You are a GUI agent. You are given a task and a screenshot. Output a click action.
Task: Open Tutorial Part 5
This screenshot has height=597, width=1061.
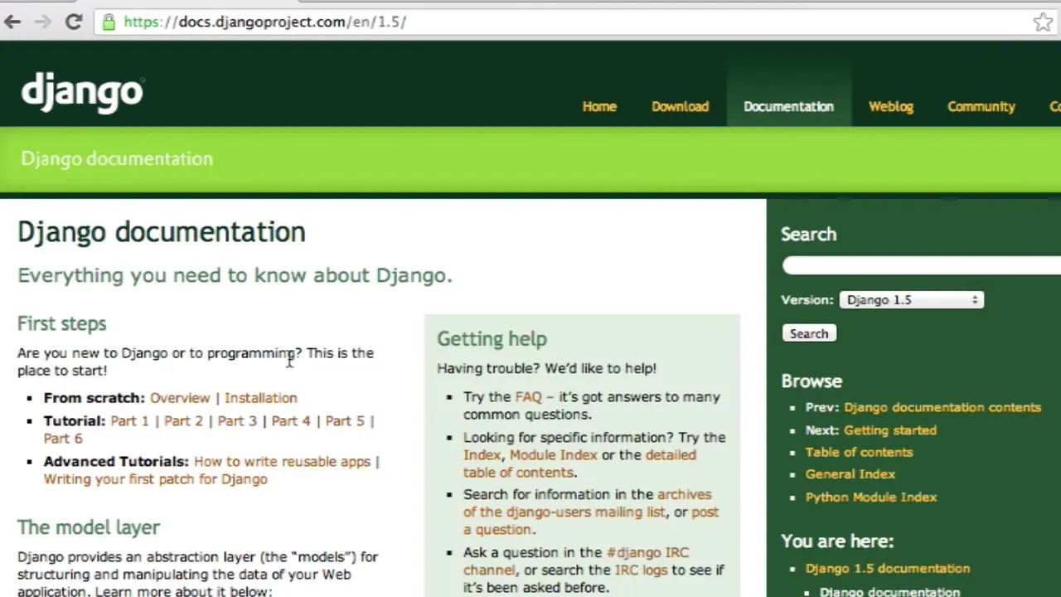tap(345, 421)
